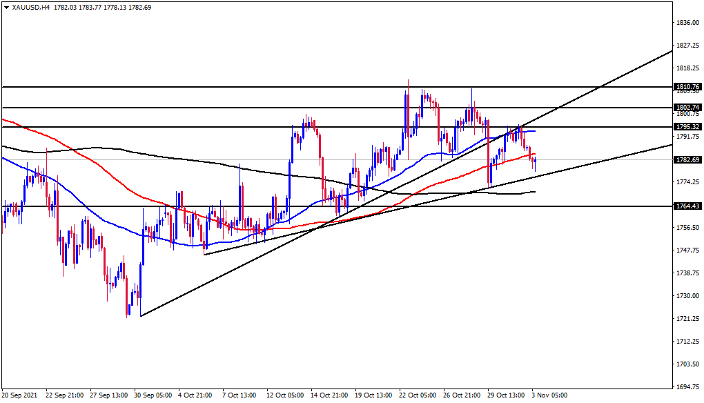Click the 1774.25 value on price axis
The height and width of the screenshot is (403, 704).
[x=688, y=181]
